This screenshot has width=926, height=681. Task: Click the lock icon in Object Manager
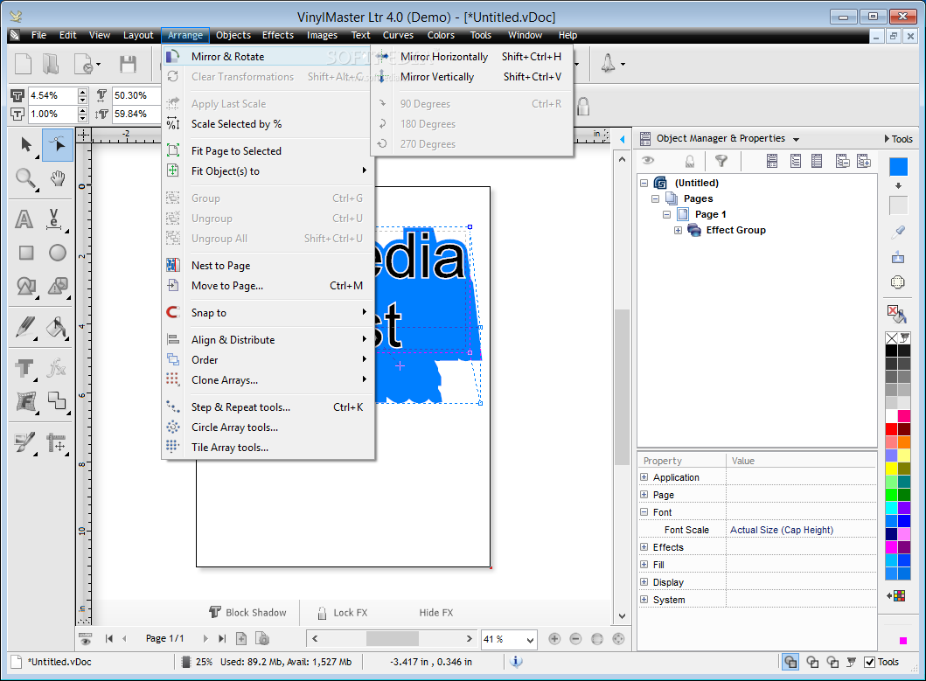pyautogui.click(x=689, y=161)
